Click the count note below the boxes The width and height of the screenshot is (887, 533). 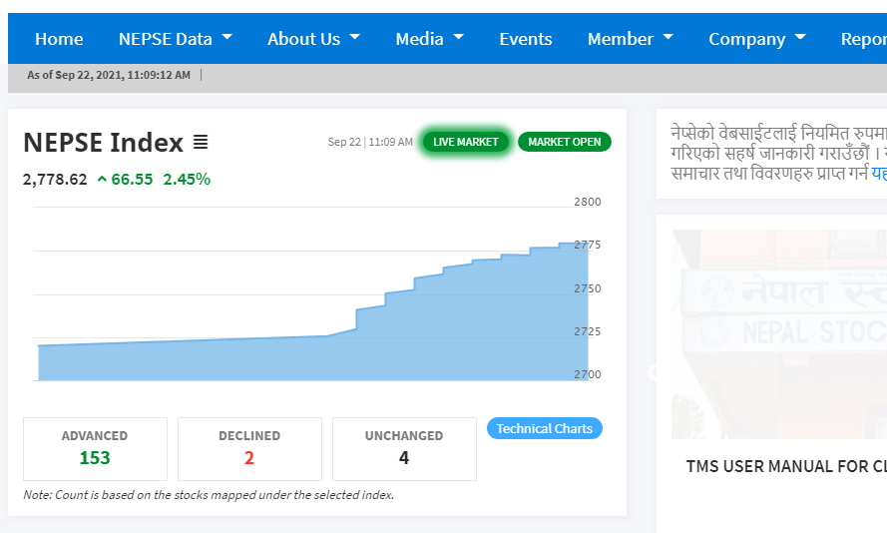(x=209, y=495)
